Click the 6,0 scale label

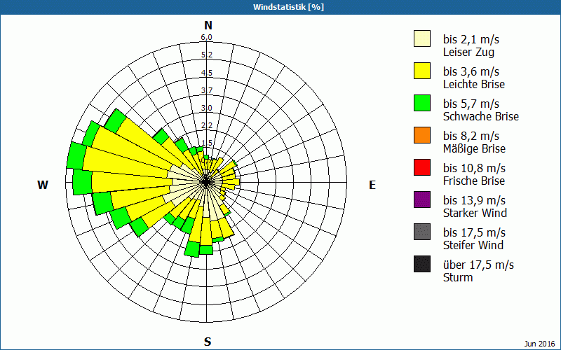click(206, 37)
